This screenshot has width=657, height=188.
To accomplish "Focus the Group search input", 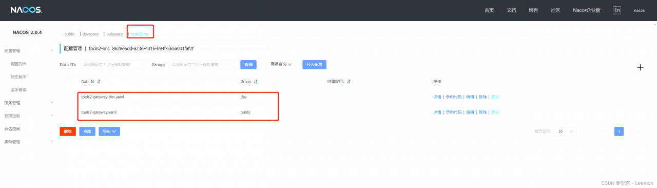I will (x=201, y=65).
